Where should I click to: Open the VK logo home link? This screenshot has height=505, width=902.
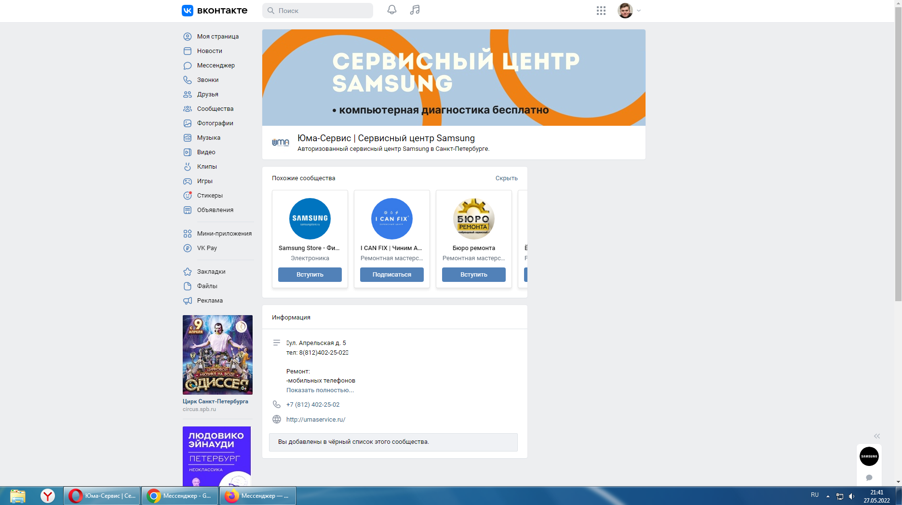pos(215,10)
